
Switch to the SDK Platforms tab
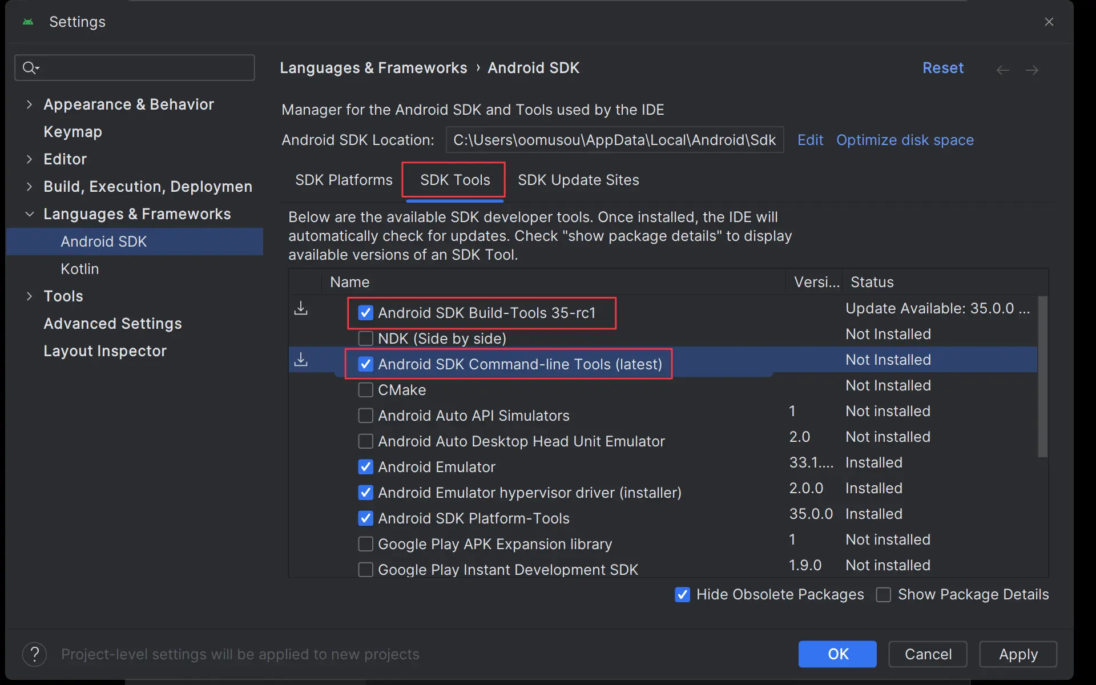343,180
